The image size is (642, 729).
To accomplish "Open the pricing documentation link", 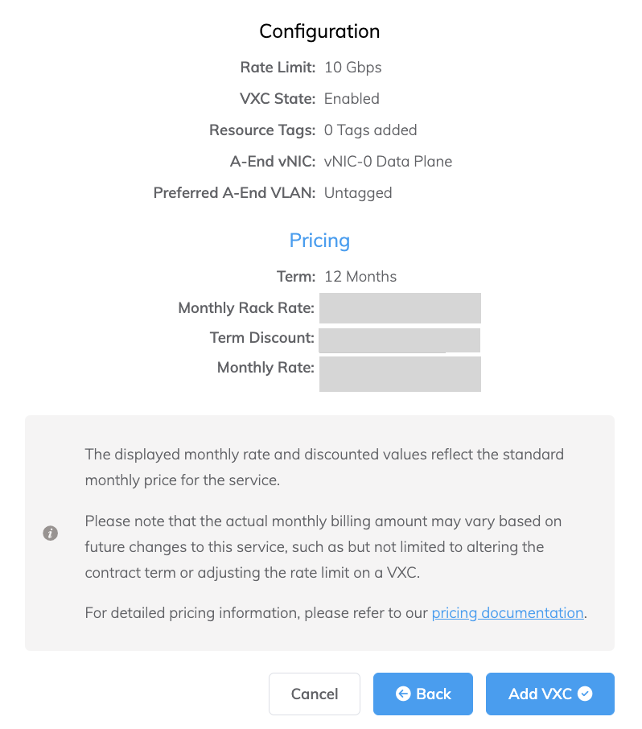I will [508, 612].
